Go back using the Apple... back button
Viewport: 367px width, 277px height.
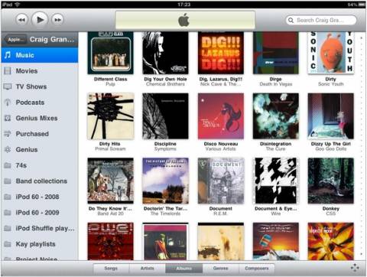[16, 40]
